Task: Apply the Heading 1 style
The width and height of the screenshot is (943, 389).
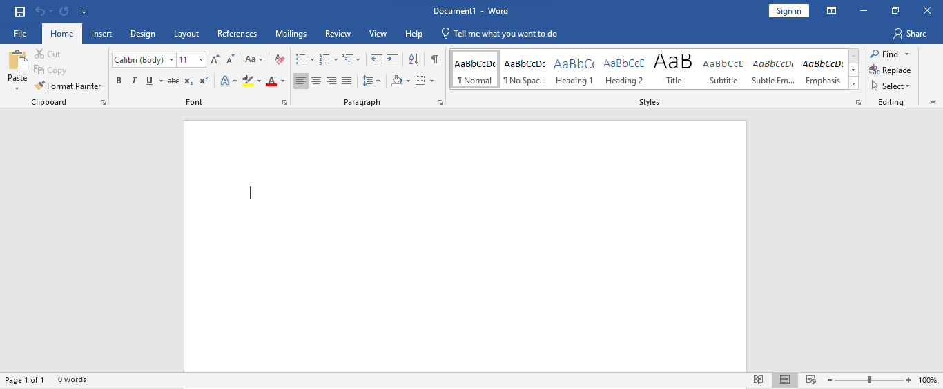Action: 574,69
